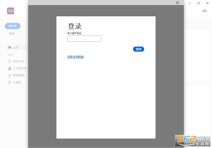
Task: Click the 登录 heading text
Action: click(75, 26)
